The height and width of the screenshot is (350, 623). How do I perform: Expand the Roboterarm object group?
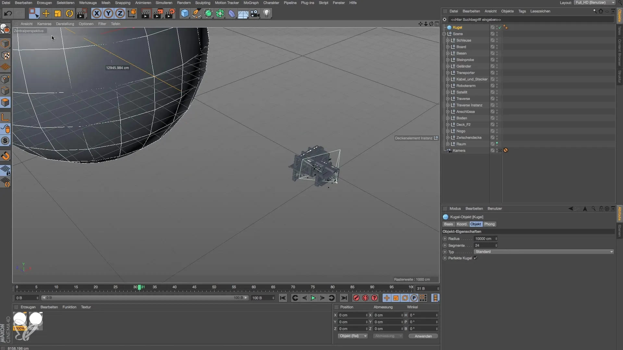pos(447,86)
